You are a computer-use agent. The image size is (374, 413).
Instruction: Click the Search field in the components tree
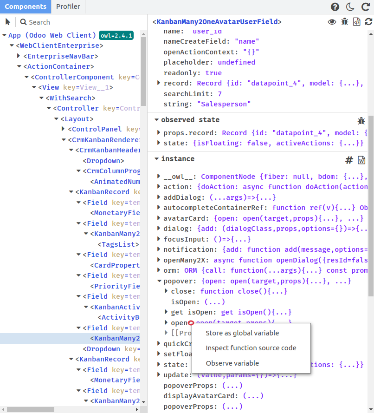tap(79, 22)
